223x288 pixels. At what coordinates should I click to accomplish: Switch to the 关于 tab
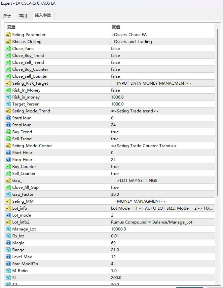coord(7,16)
